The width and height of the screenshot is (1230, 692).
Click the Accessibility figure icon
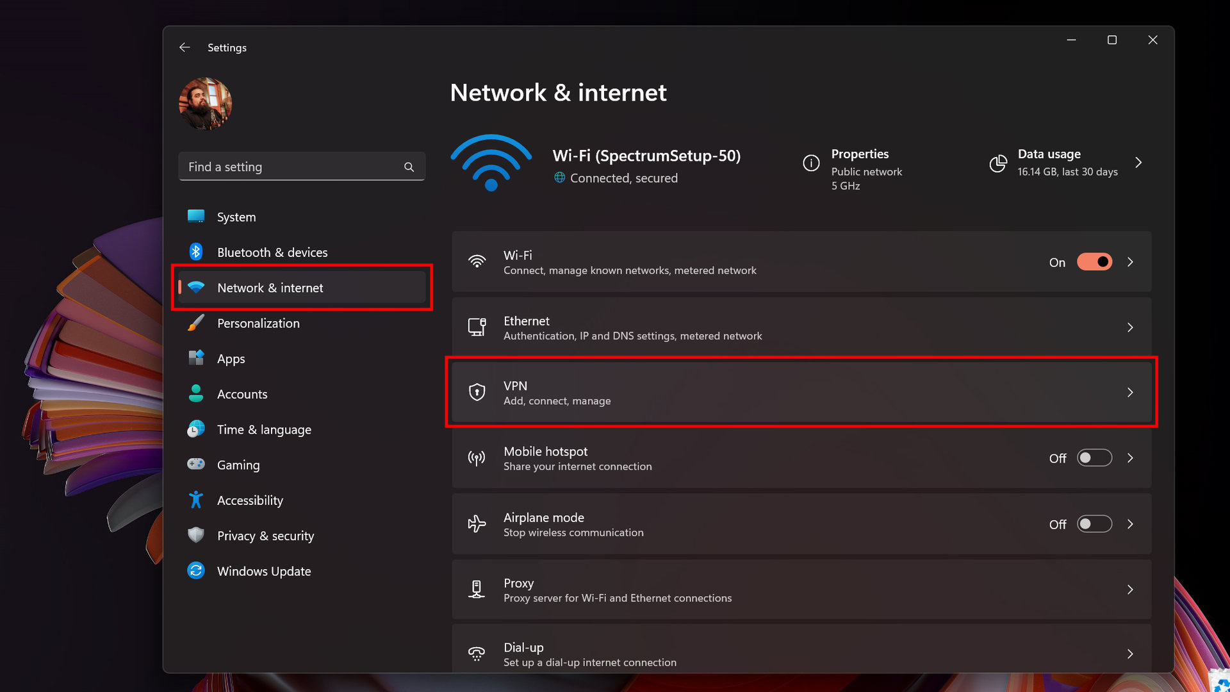196,500
